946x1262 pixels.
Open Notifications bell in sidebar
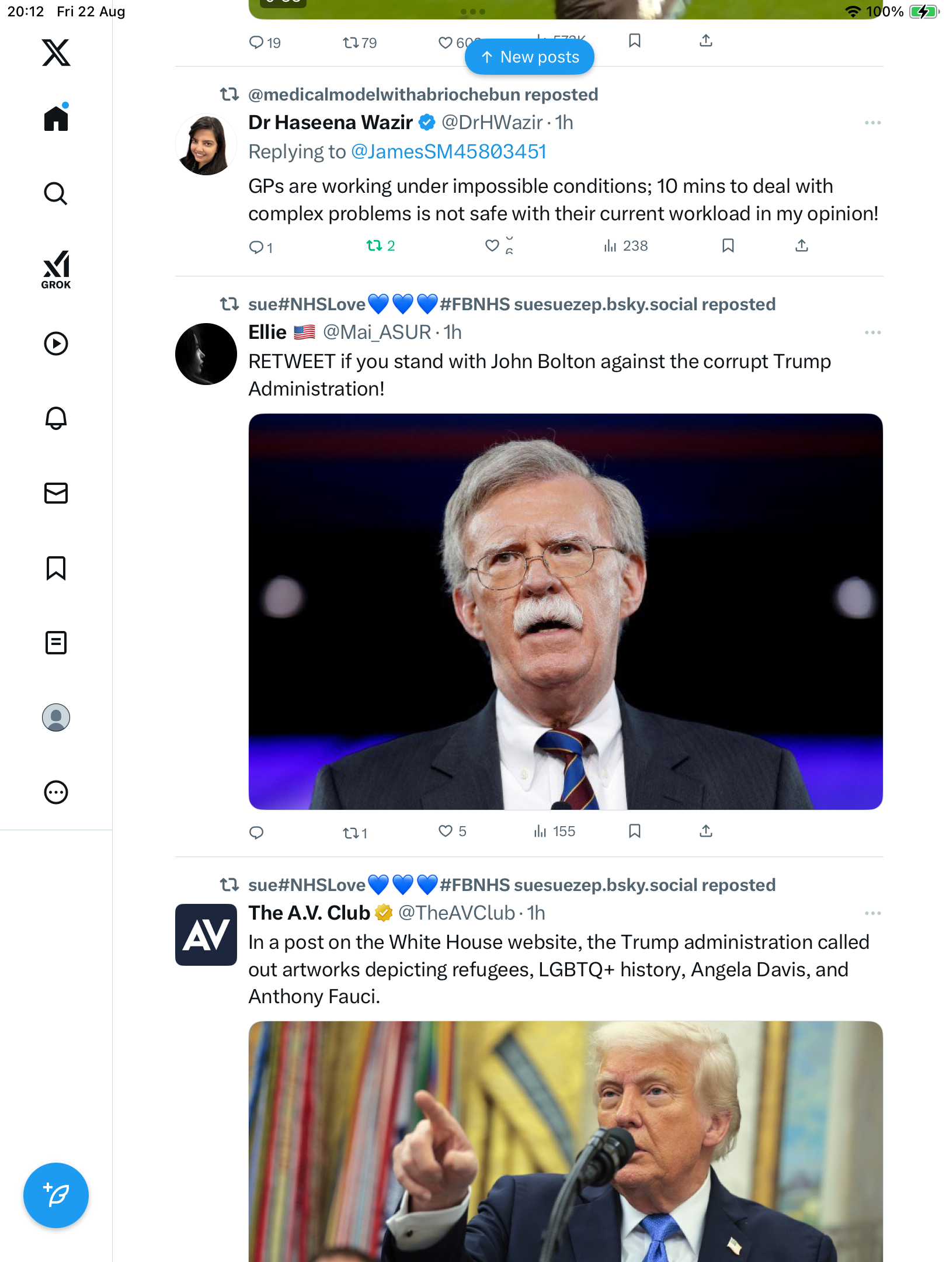[56, 418]
